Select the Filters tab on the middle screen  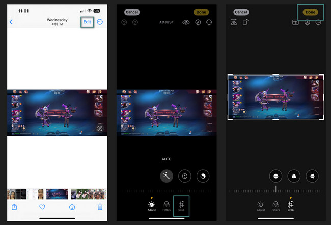click(167, 206)
